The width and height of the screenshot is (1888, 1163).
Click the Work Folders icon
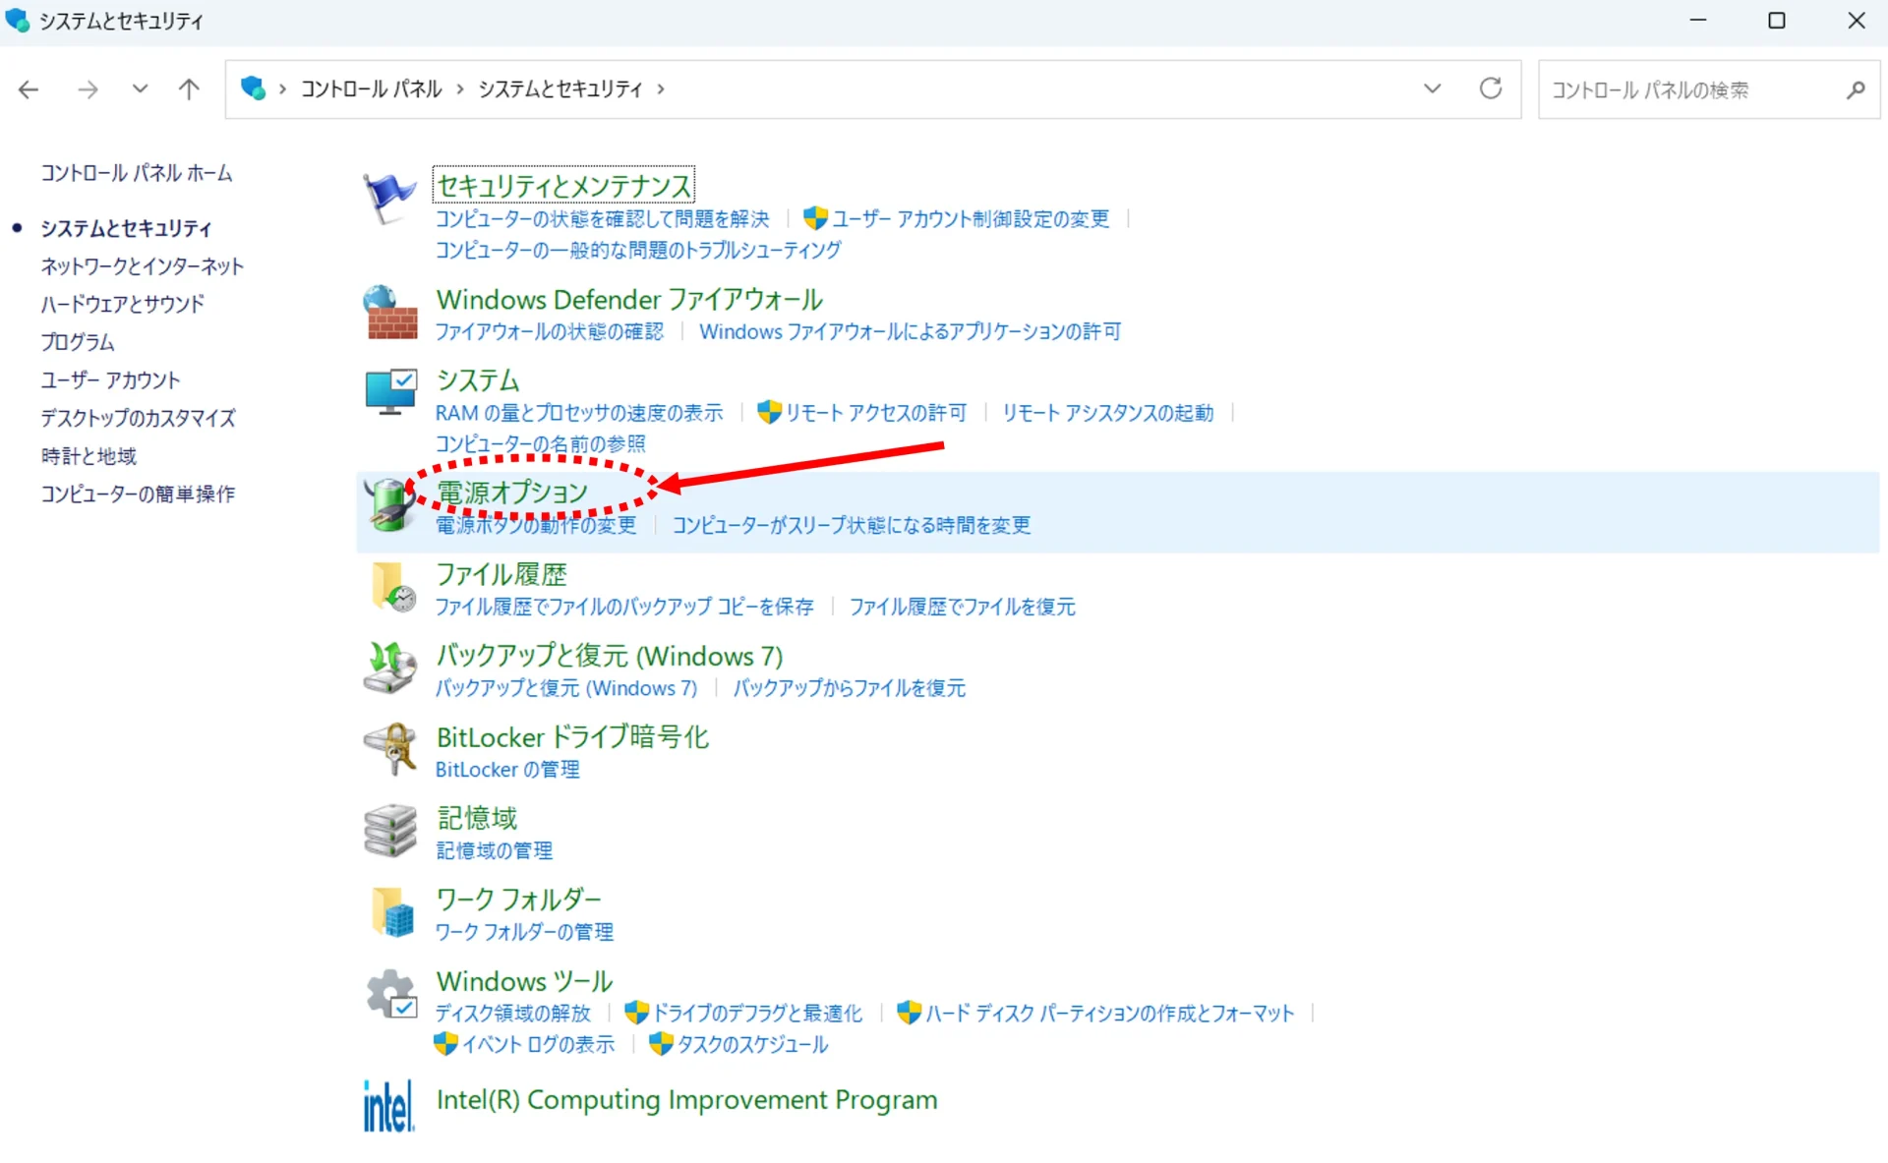point(393,912)
